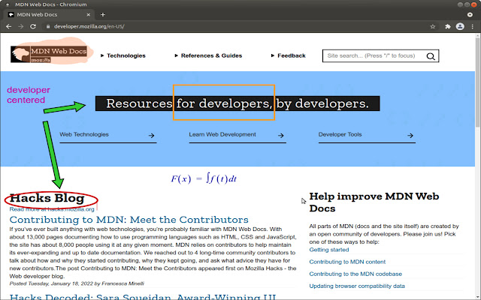
Task: Open a new tab with the plus icon
Action: 103,15
